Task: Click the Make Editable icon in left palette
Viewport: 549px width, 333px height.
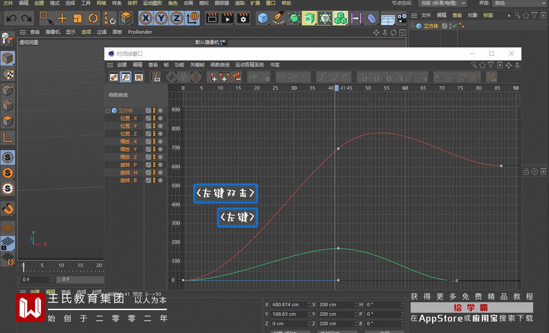Action: [x=8, y=39]
